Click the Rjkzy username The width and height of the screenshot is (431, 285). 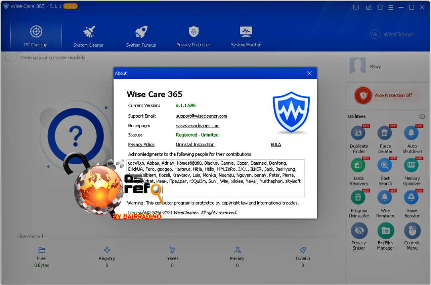[x=375, y=67]
